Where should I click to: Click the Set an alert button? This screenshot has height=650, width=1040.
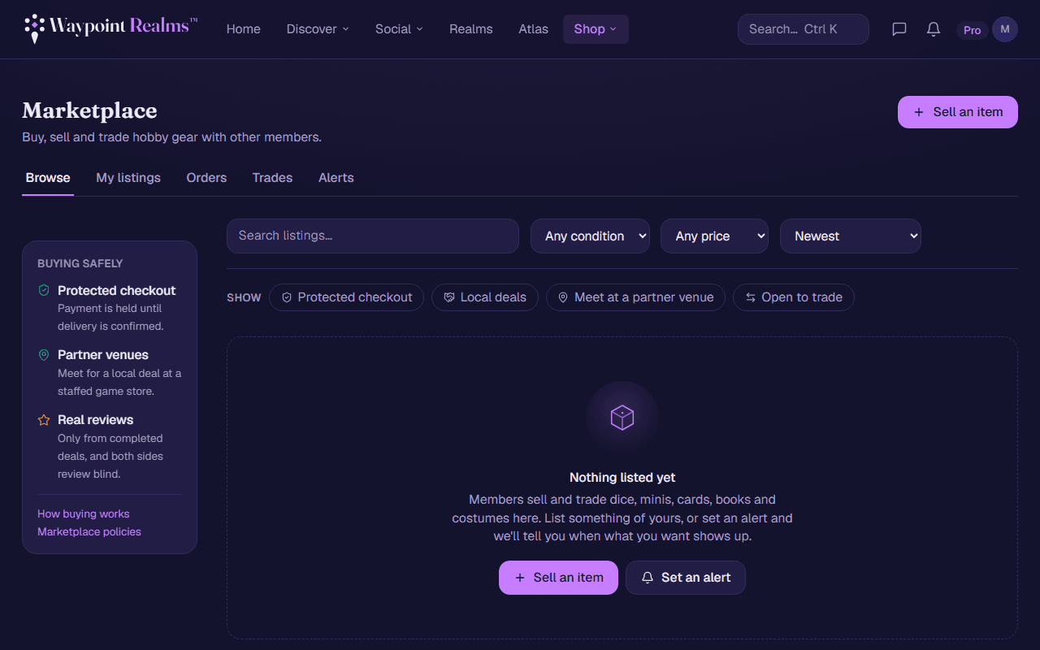pyautogui.click(x=686, y=578)
